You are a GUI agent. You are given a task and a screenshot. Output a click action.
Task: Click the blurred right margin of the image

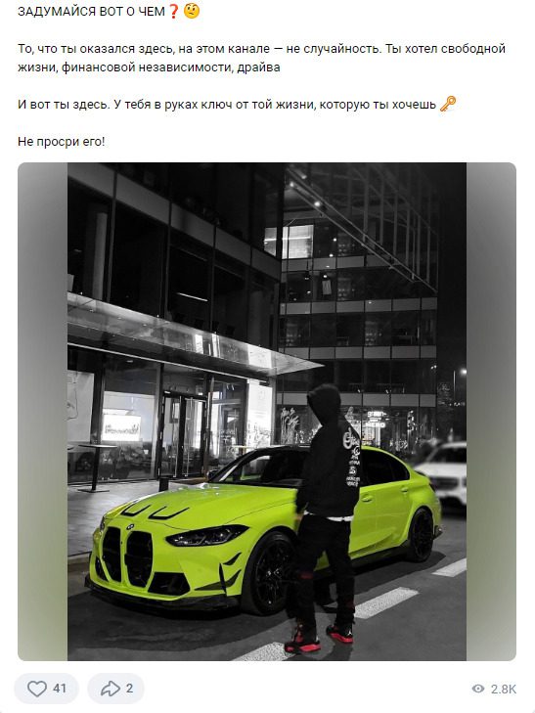point(491,412)
